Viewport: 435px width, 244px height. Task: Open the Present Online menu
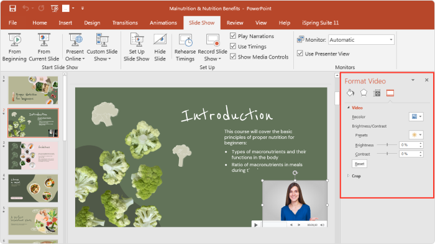point(75,47)
